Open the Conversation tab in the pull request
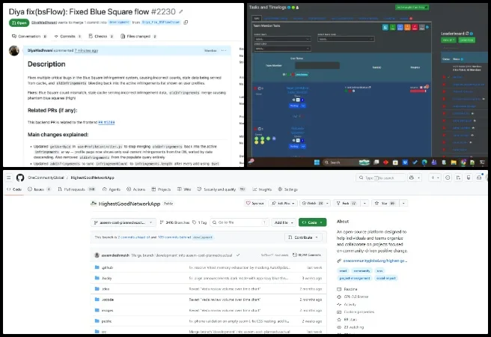This screenshot has width=491, height=337. [x=28, y=37]
